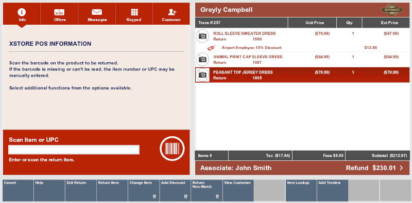Open the Customer tab
This screenshot has width=412, height=203.
(x=171, y=14)
